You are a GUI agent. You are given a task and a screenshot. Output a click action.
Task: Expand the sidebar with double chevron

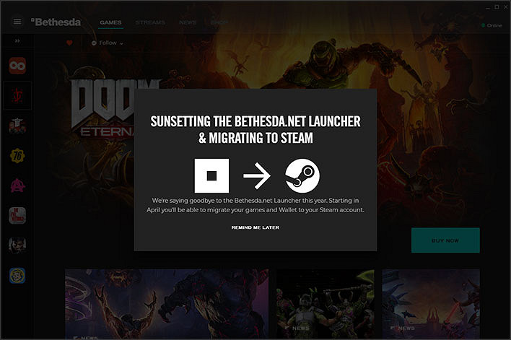pos(17,41)
